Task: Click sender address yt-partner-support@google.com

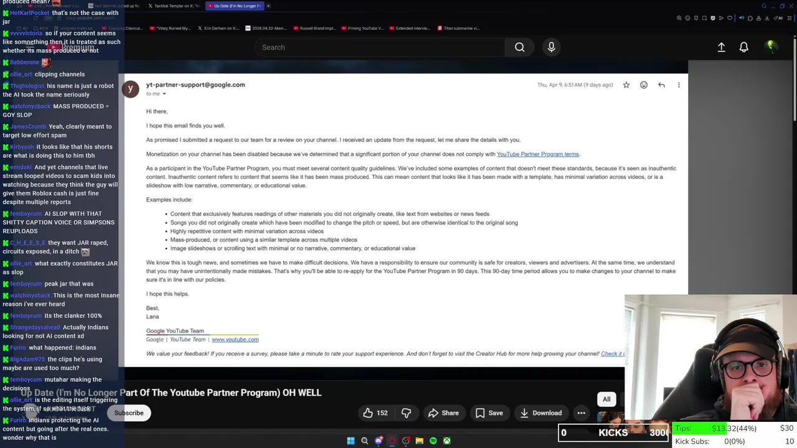Action: pos(196,85)
